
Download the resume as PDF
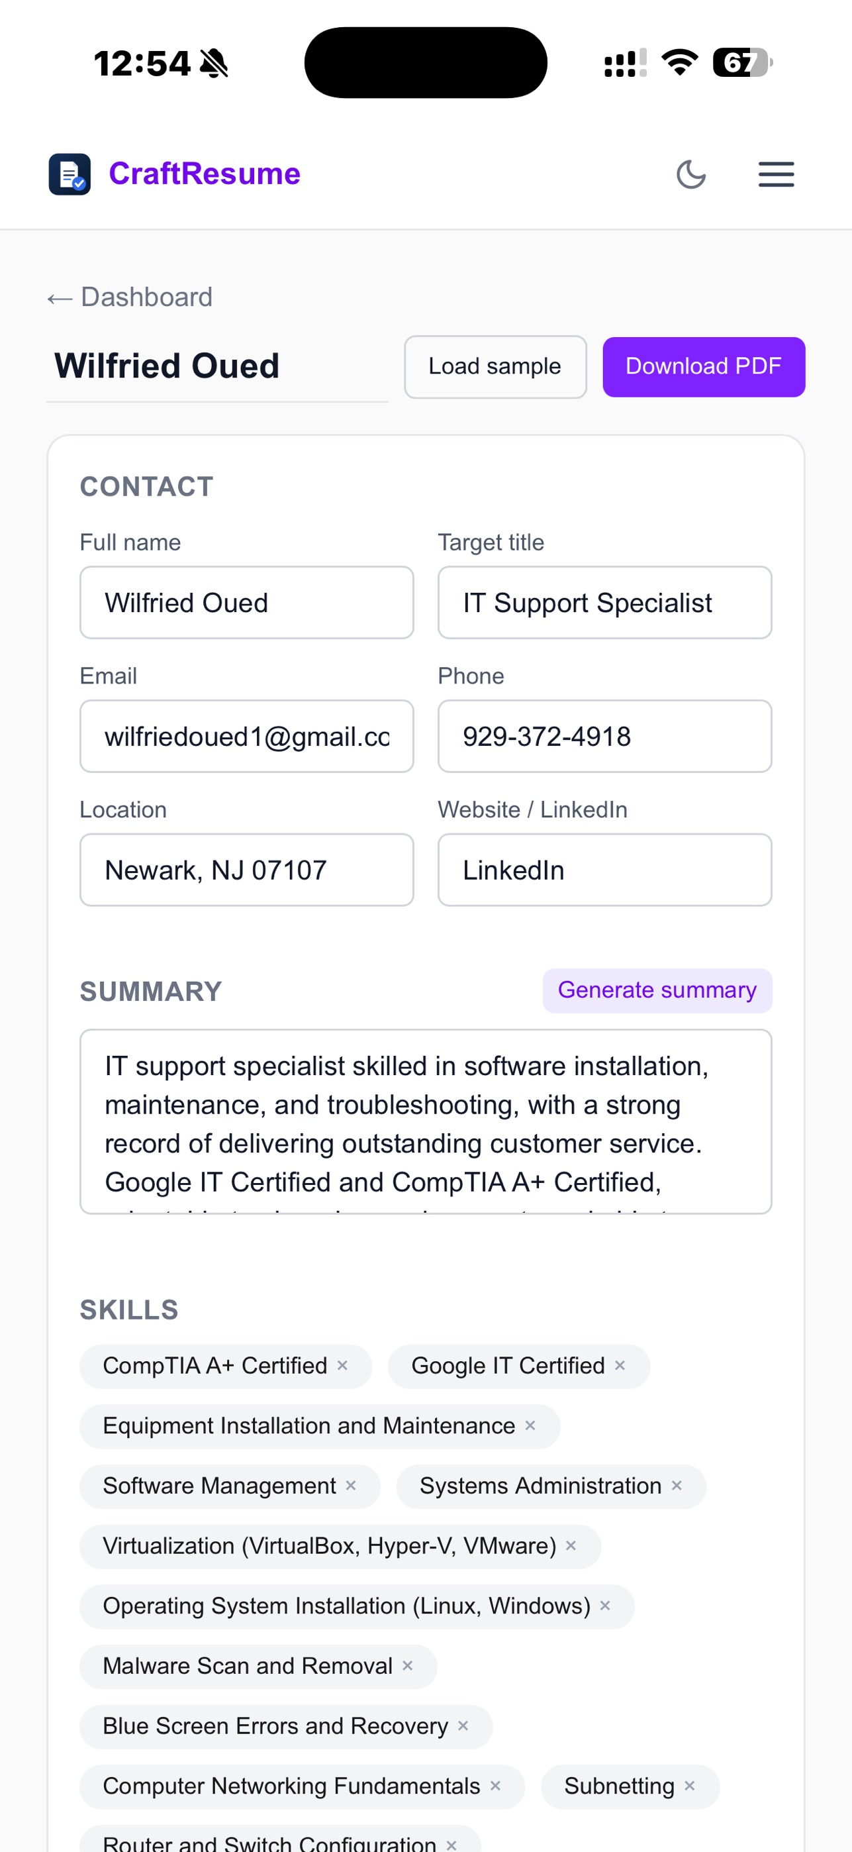(703, 367)
